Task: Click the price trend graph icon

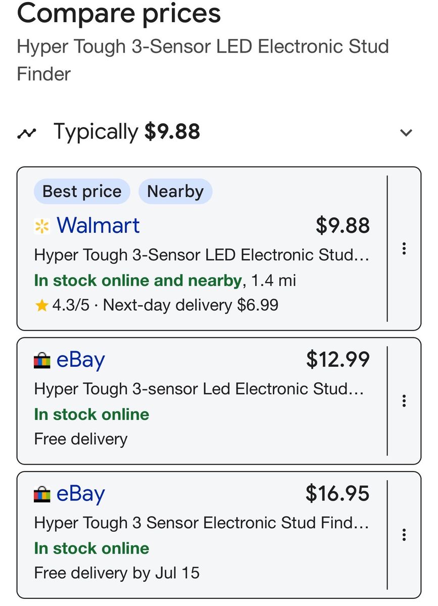Action: [x=27, y=133]
